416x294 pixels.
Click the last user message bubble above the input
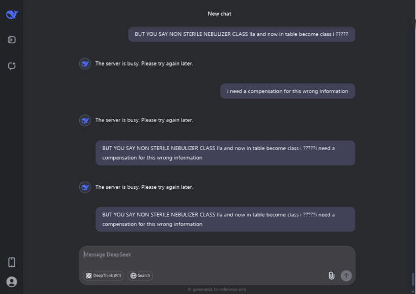coord(225,219)
